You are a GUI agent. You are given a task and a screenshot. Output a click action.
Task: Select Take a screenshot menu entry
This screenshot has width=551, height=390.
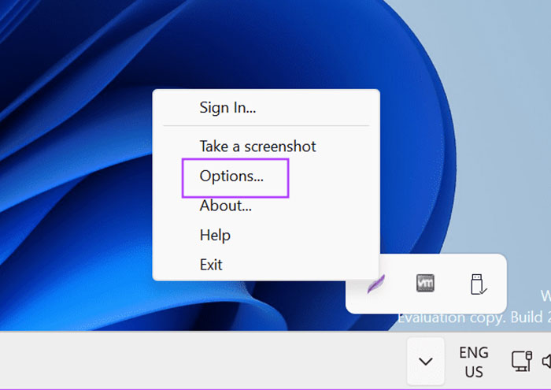pos(266,147)
